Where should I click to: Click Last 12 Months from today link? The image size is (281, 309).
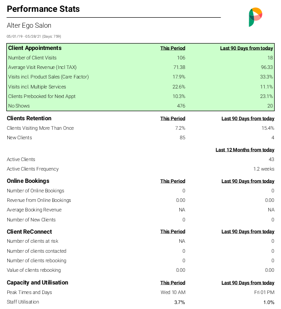click(x=245, y=150)
